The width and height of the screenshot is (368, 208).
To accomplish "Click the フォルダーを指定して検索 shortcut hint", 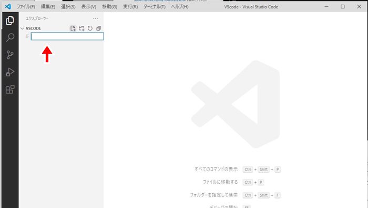I will [x=213, y=195].
